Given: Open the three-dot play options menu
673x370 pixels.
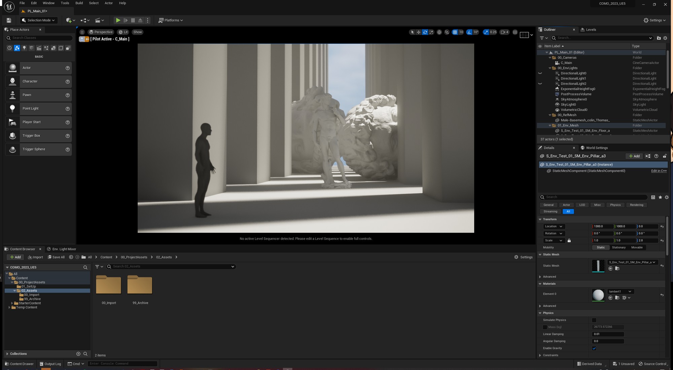Looking at the screenshot, I should click(147, 20).
